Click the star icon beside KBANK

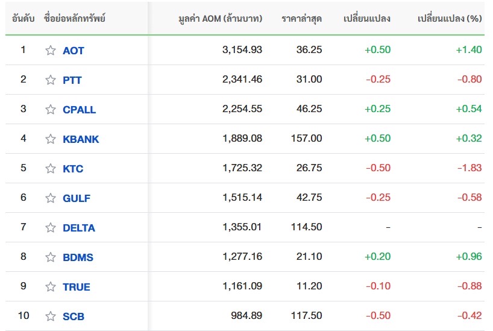click(51, 139)
